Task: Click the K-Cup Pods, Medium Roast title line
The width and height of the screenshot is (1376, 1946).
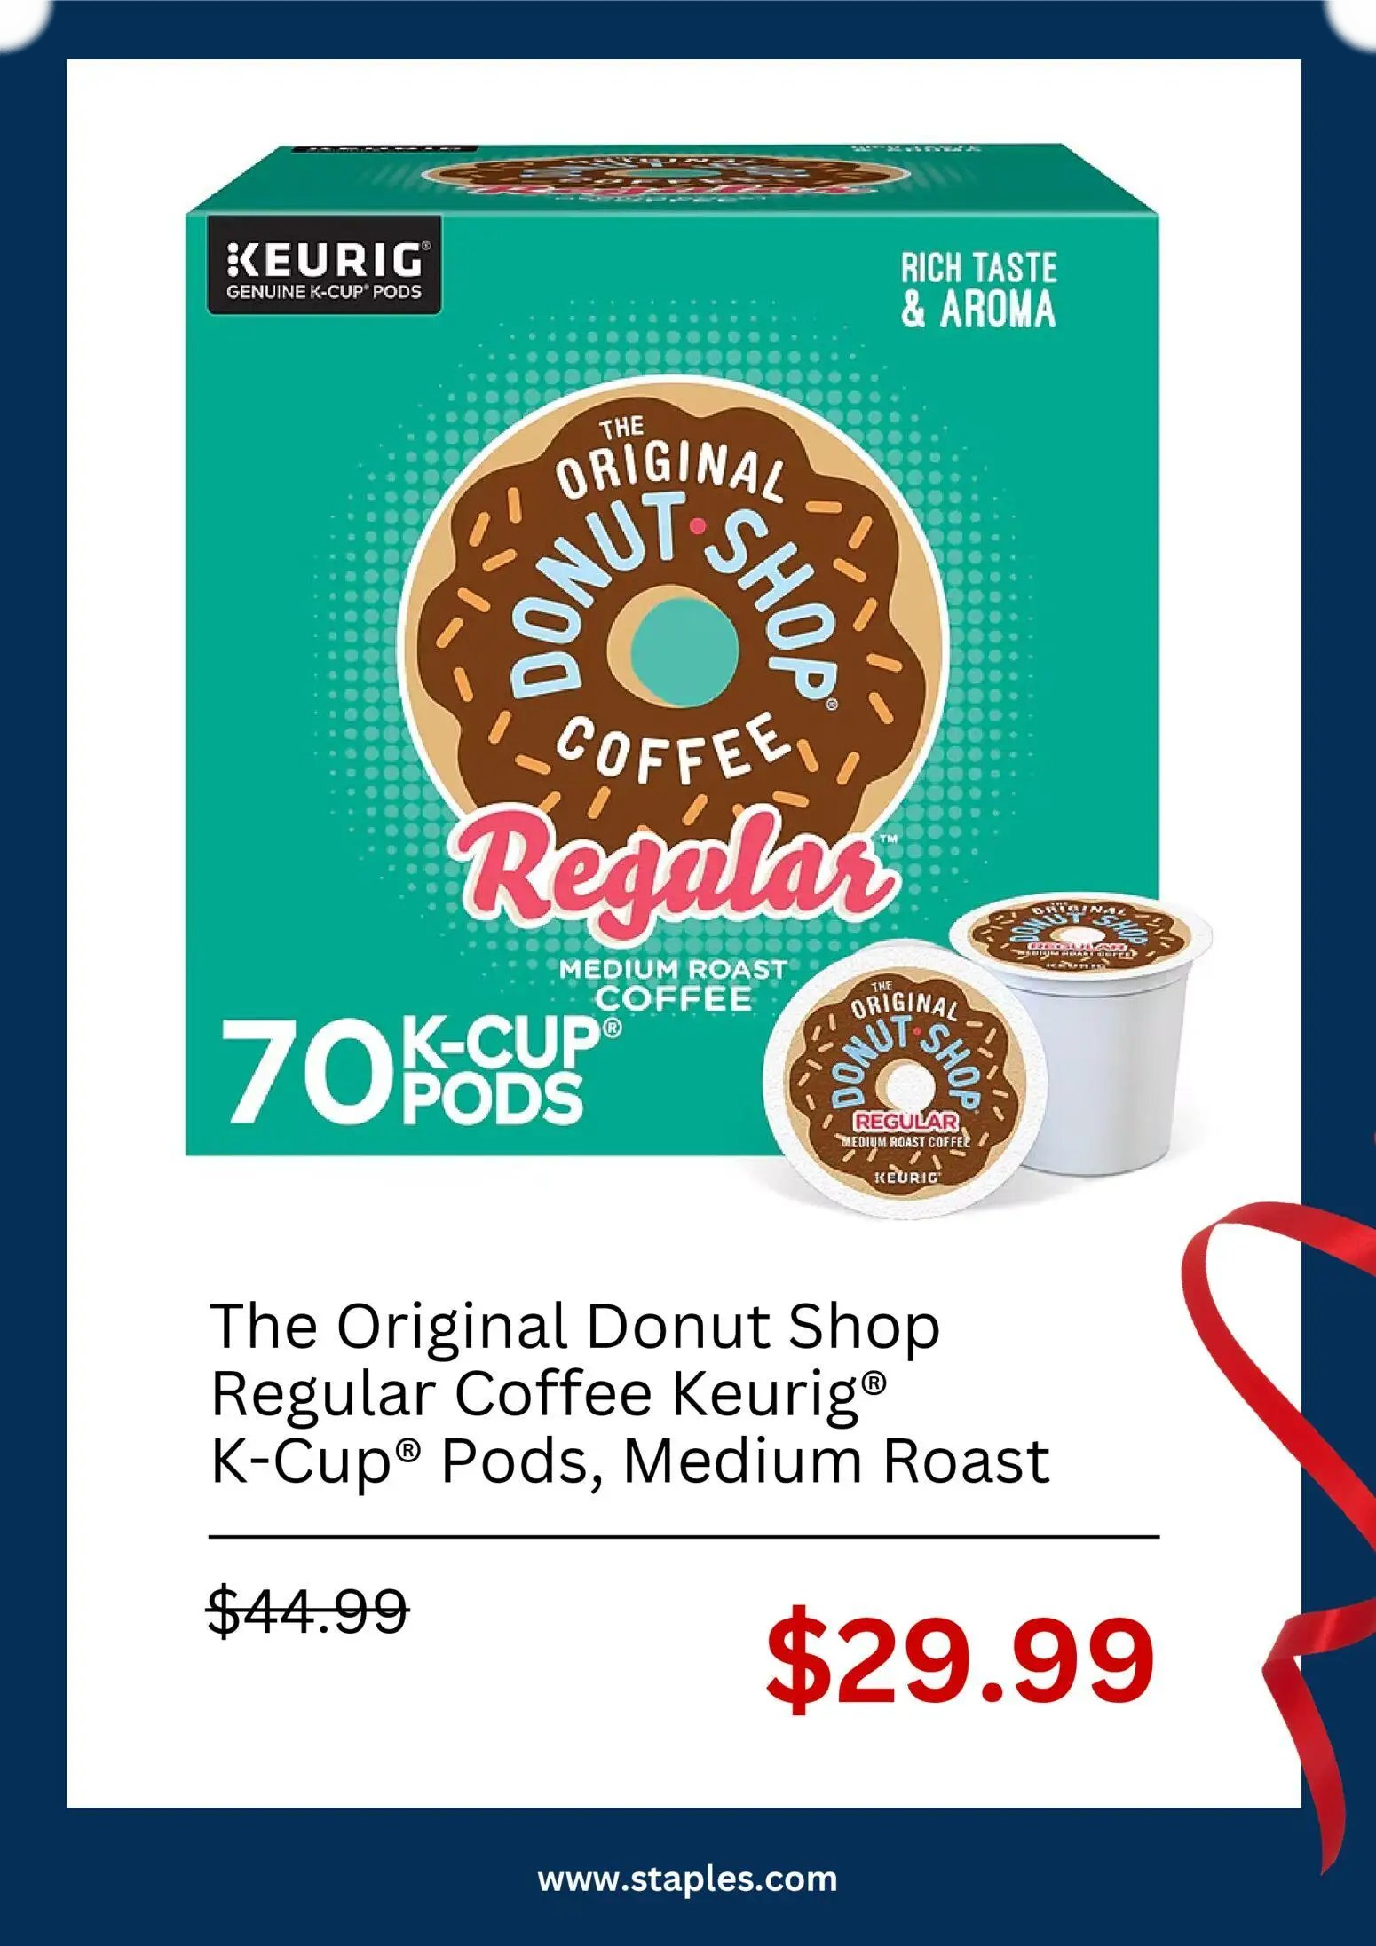Action: (630, 1460)
